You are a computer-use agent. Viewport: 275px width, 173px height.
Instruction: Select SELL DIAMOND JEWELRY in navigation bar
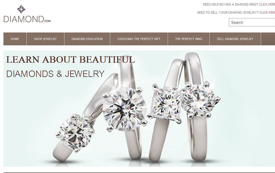[x=235, y=39]
